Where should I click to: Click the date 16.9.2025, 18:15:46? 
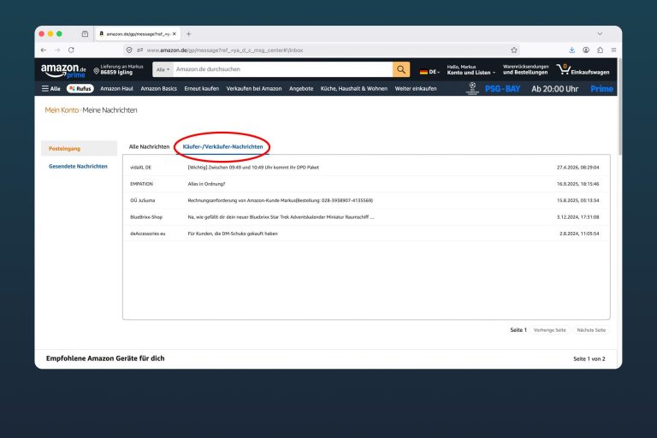point(577,184)
